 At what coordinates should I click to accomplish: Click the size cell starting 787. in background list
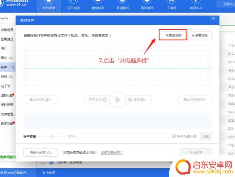[x=231, y=96]
